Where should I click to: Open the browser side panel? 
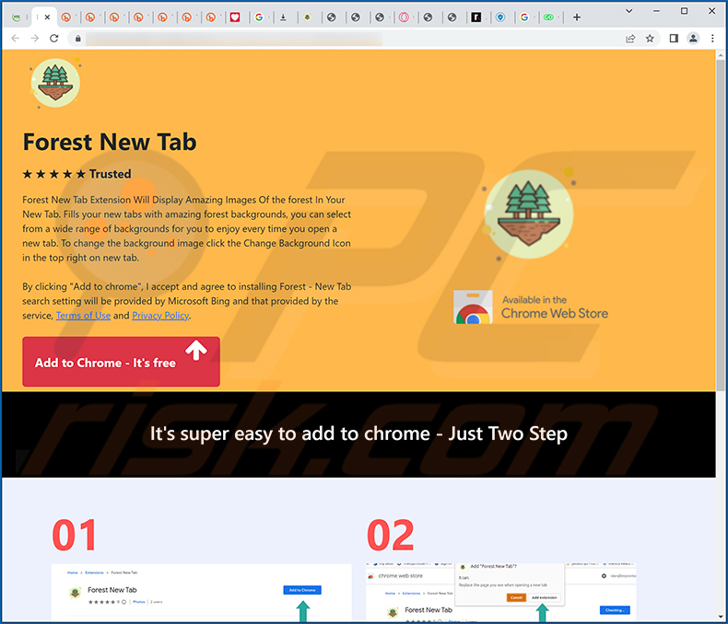[x=674, y=39]
